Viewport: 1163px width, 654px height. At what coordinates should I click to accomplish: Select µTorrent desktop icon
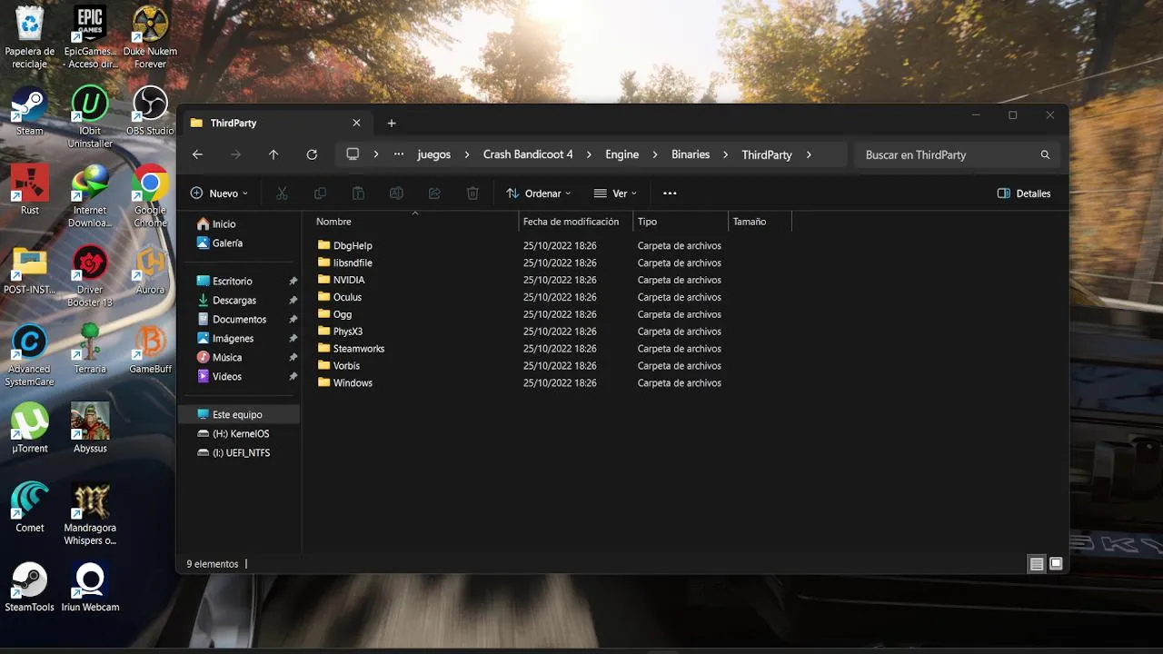click(29, 428)
